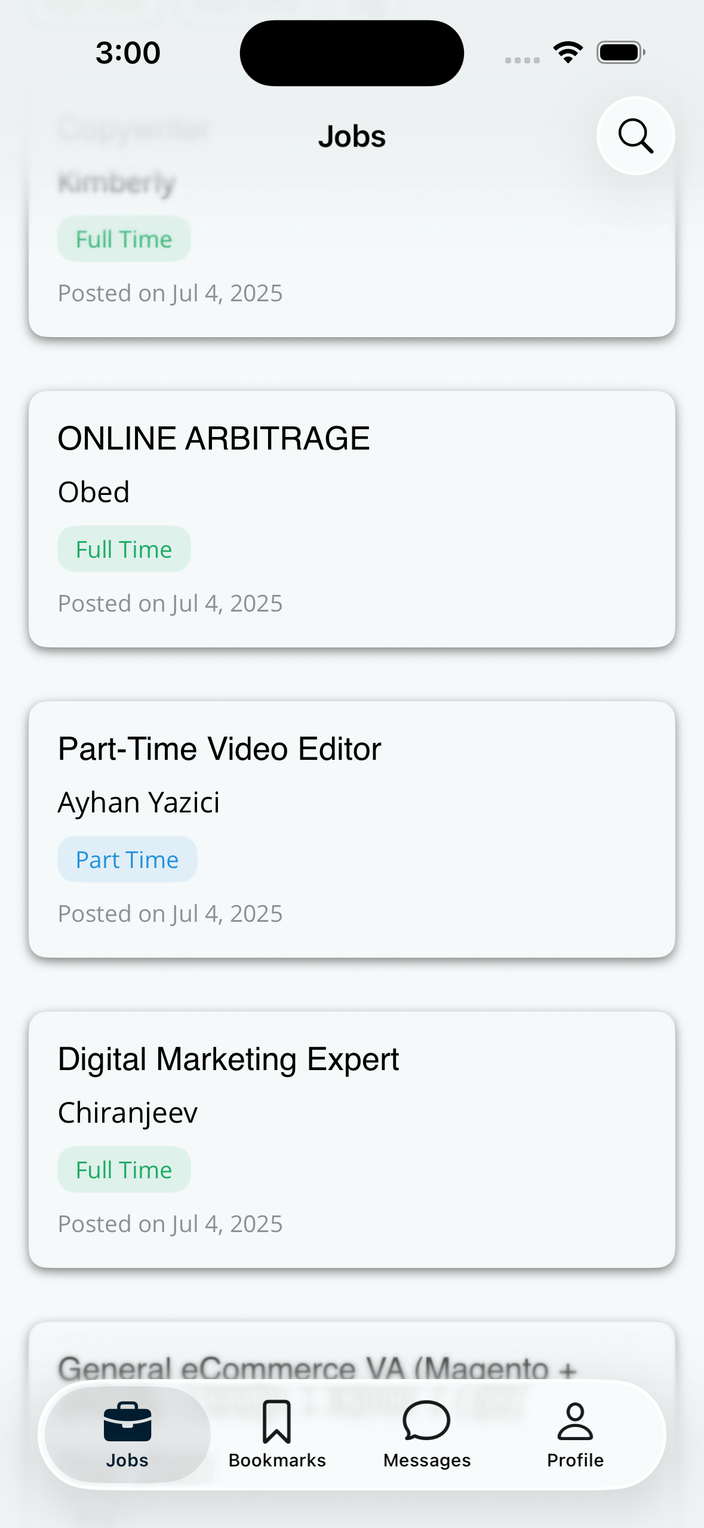
Task: Open the ONLINE ARBITRAGE job title
Action: [214, 438]
